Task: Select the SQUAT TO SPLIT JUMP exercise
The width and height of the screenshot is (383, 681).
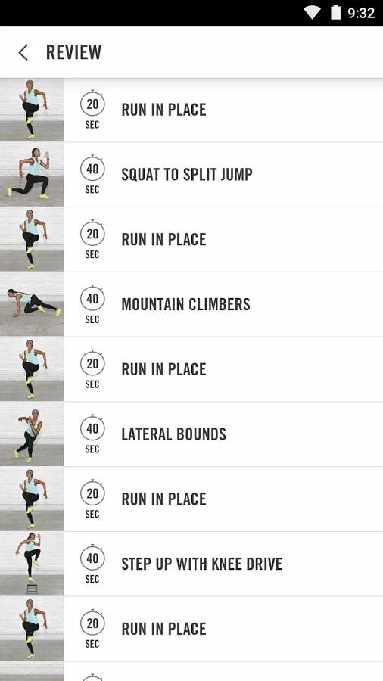Action: point(191,175)
